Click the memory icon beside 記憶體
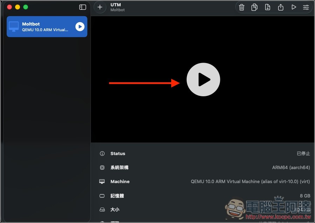315x223 pixels. click(102, 196)
